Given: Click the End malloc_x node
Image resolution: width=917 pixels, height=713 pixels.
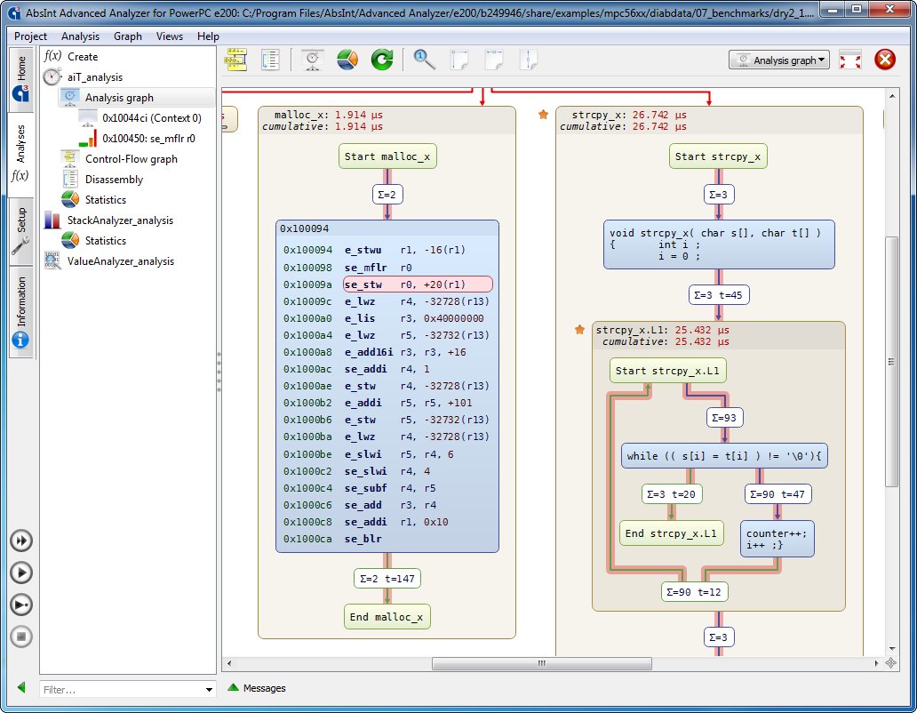Looking at the screenshot, I should click(x=387, y=617).
